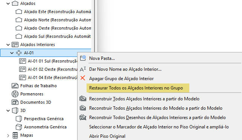Choose Restaurar Todos os Alçados Interiores no Grupo
This screenshot has width=242, height=140.
tap(136, 88)
